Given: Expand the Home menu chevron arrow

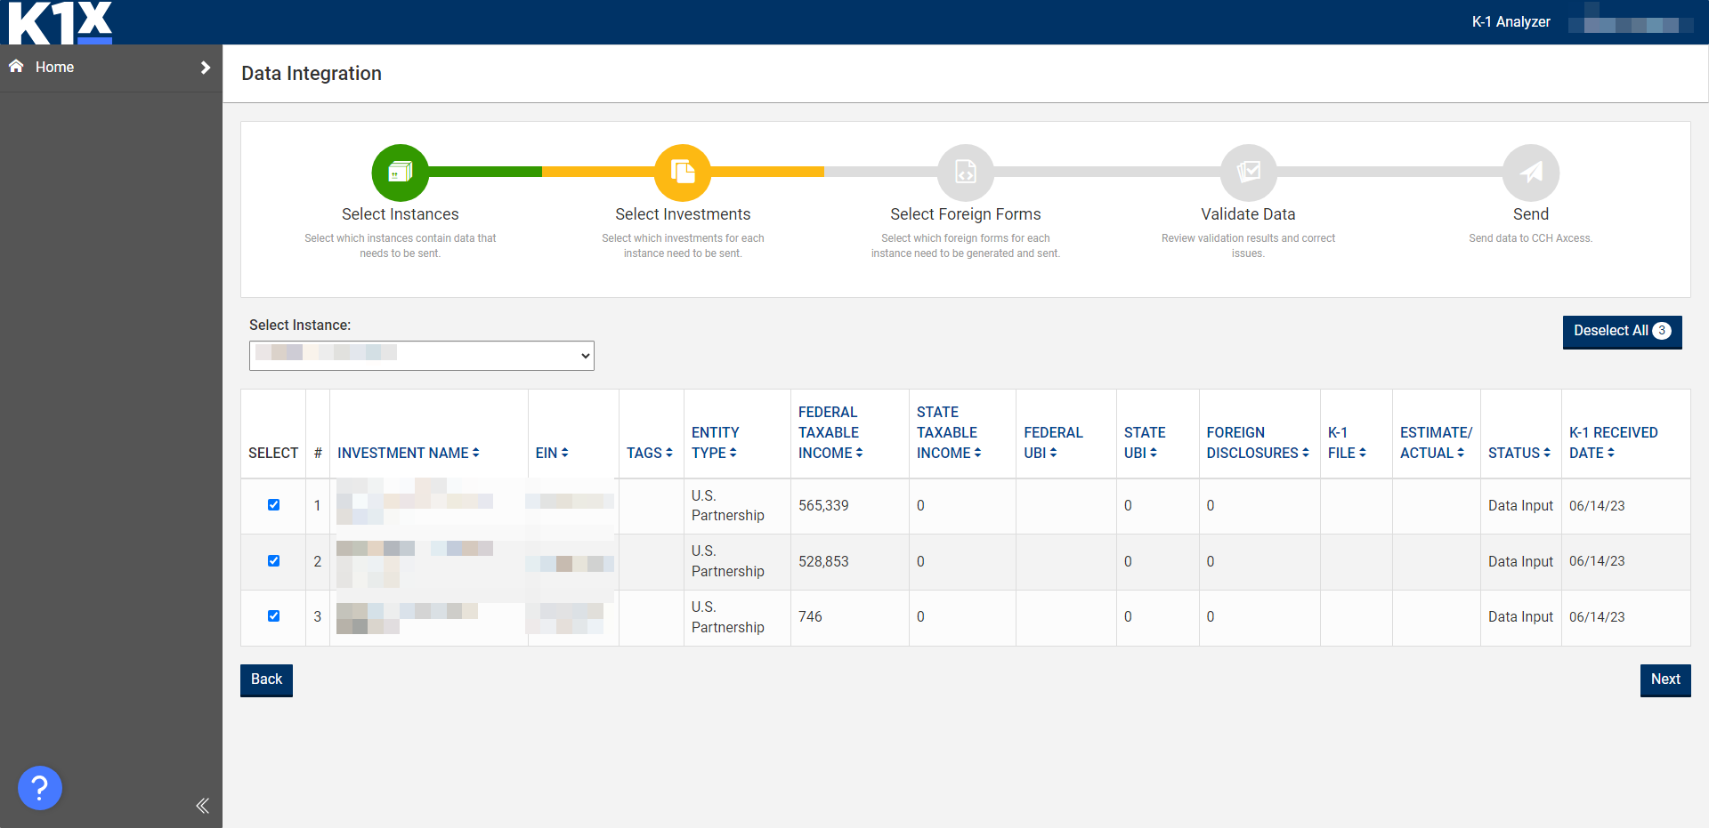Looking at the screenshot, I should (x=206, y=68).
